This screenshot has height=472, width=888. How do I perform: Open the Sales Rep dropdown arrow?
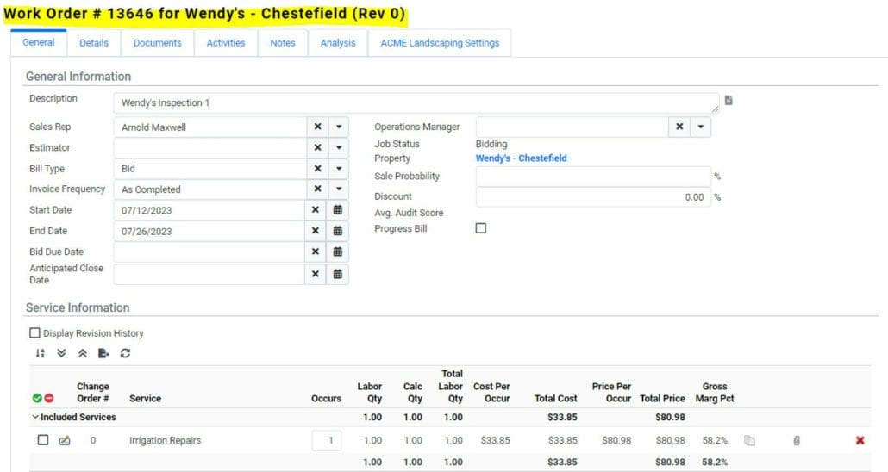[x=339, y=127]
